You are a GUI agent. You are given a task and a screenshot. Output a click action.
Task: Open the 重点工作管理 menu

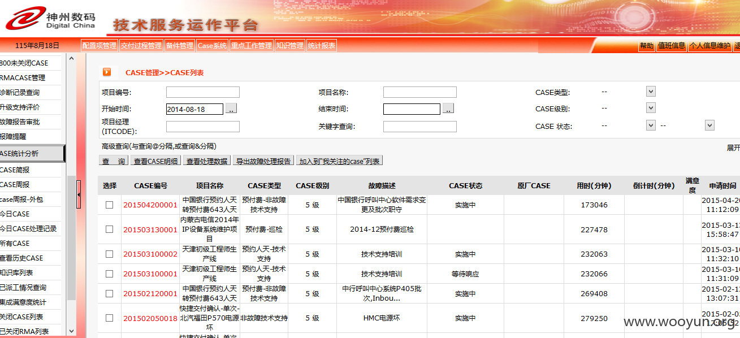[x=252, y=46]
